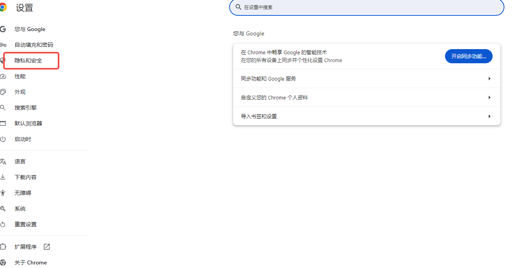This screenshot has height=268, width=515.
Task: Click the download arrow icon for 下载内容
Action: click(3, 177)
